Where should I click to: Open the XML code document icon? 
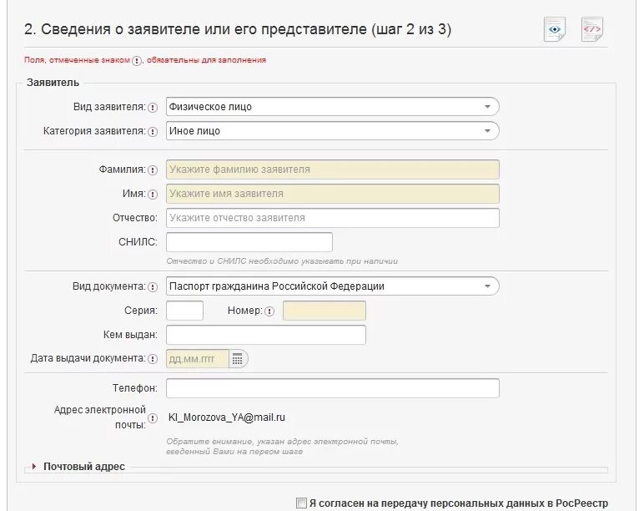tap(591, 29)
